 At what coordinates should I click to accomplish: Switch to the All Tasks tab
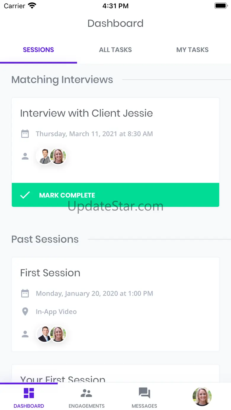click(115, 50)
